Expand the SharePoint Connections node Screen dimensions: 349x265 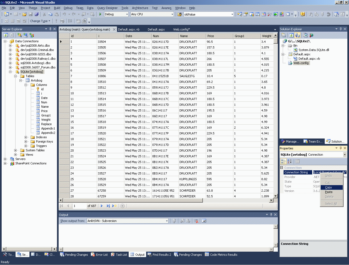[5, 163]
